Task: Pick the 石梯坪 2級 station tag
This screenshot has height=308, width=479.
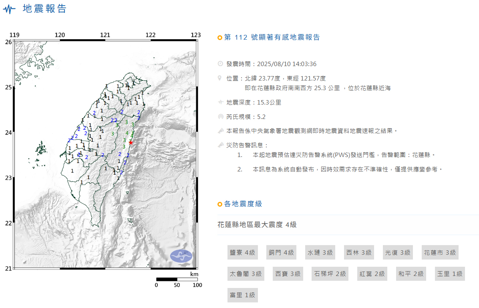Action: tap(330, 274)
